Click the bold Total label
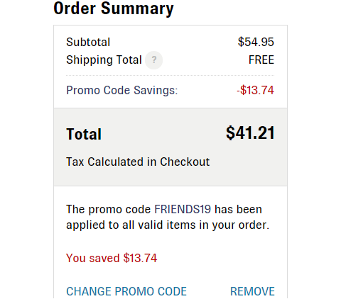 click(x=84, y=134)
